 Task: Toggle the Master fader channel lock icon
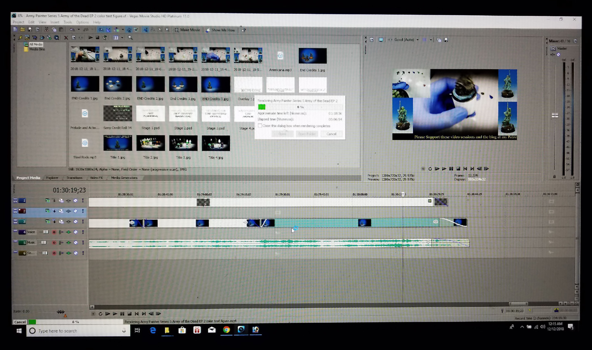554,176
